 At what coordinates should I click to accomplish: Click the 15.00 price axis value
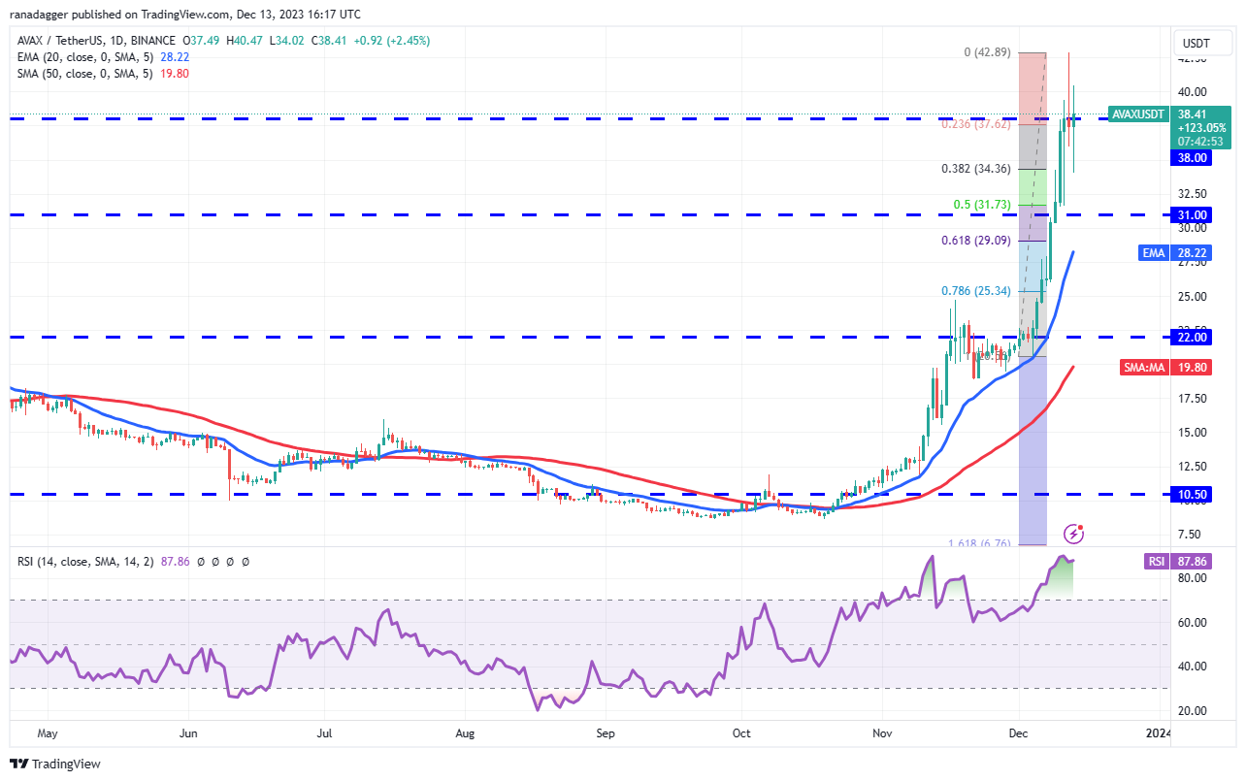point(1191,432)
